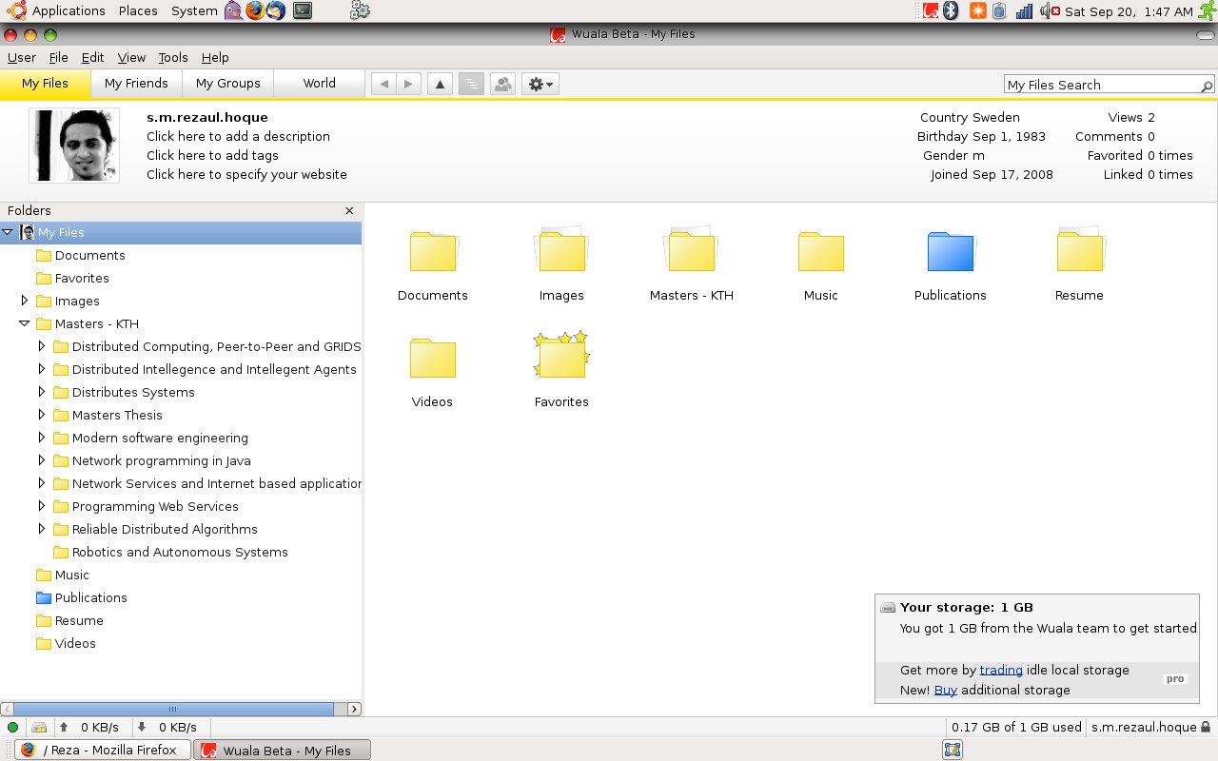Select Robotics and Autonomous Systems in tree
This screenshot has width=1218, height=761.
(x=180, y=552)
